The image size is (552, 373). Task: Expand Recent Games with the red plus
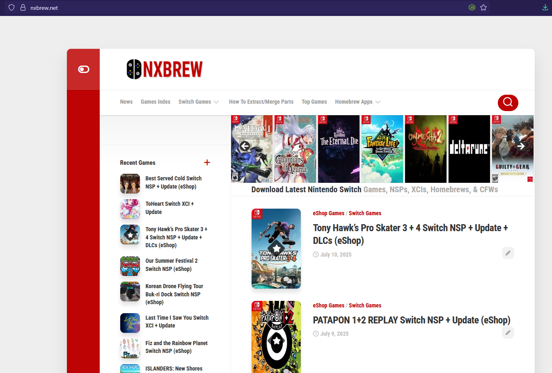point(207,163)
